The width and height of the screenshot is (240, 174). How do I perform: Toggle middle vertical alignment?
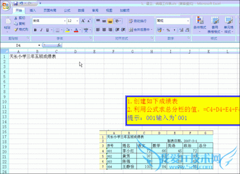(x=104, y=21)
